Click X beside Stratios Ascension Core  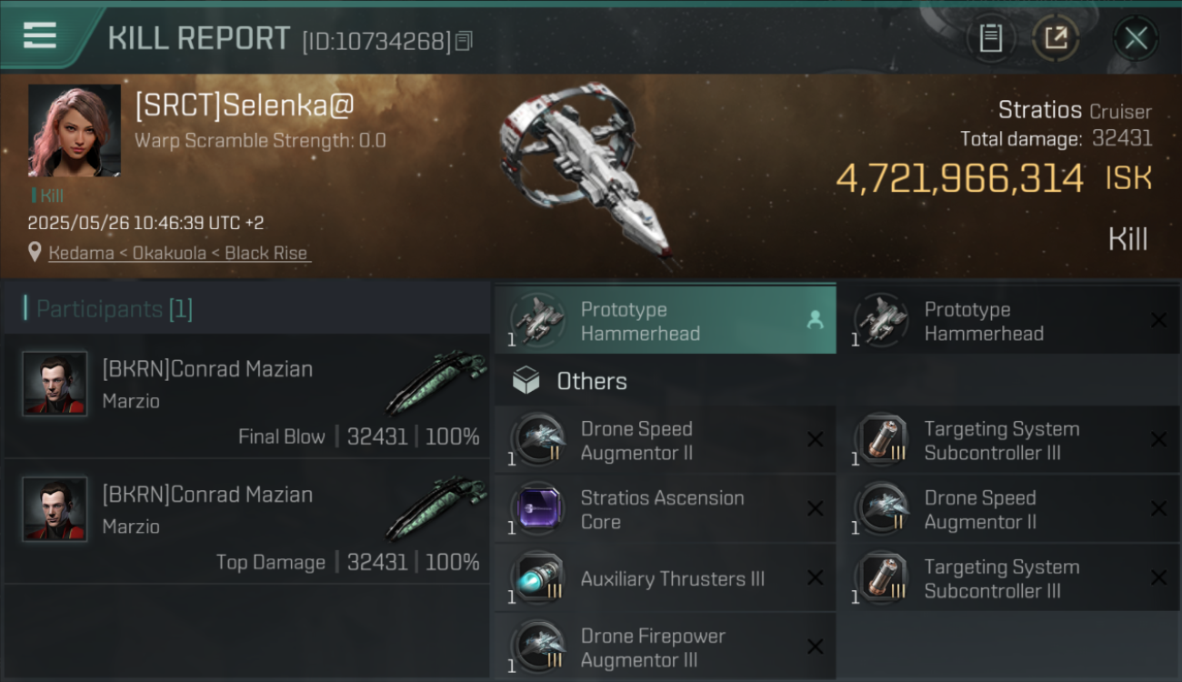tap(816, 509)
